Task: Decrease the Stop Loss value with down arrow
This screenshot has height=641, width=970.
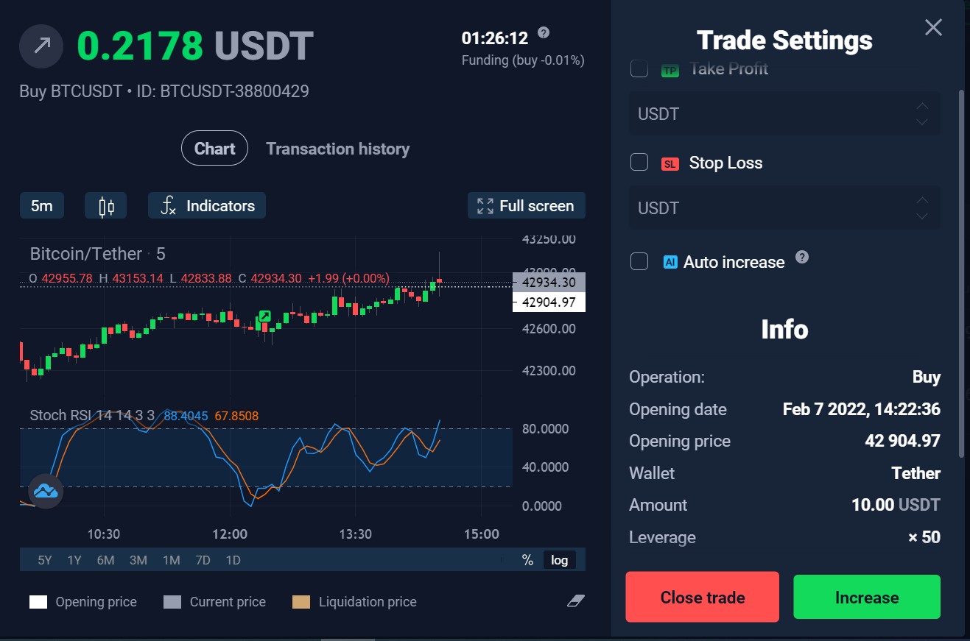Action: tap(922, 216)
